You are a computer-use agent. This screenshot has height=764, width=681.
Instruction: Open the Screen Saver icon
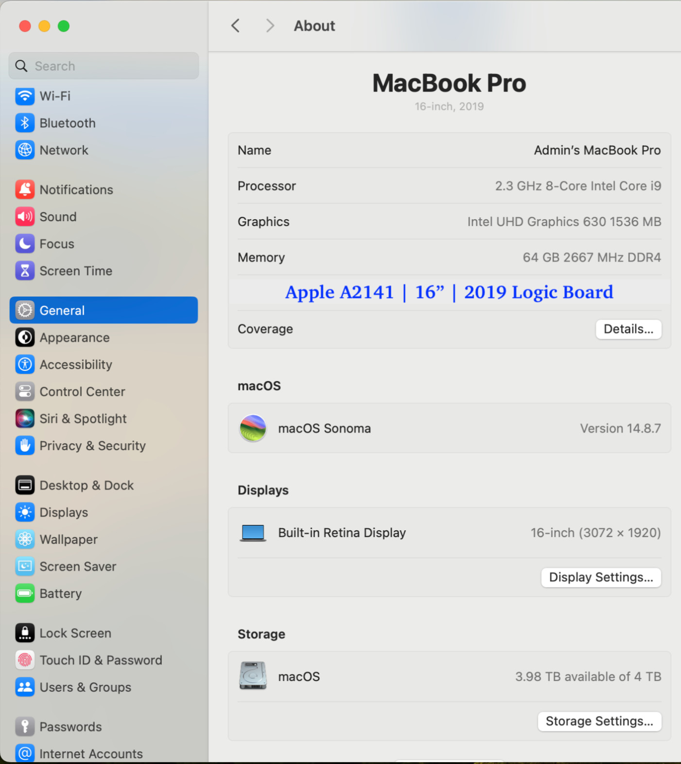[x=25, y=566]
